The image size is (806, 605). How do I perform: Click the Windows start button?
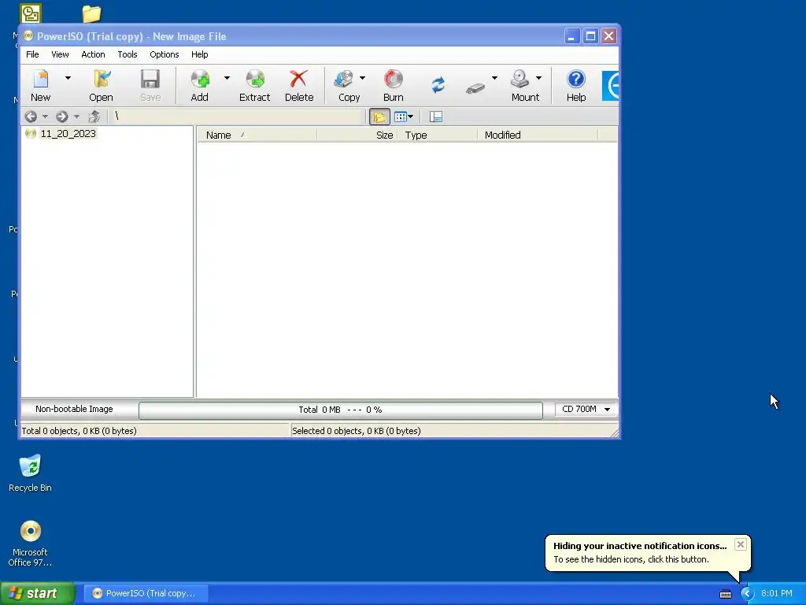(38, 593)
